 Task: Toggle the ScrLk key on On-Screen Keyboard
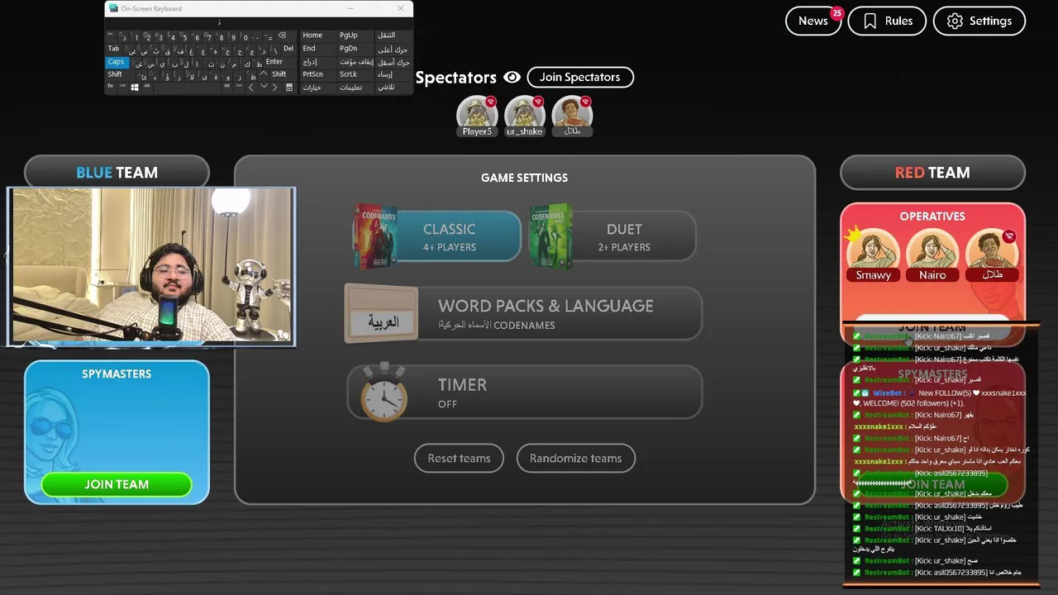pyautogui.click(x=355, y=74)
